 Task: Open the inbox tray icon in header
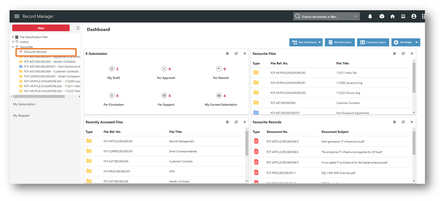pyautogui.click(x=403, y=16)
